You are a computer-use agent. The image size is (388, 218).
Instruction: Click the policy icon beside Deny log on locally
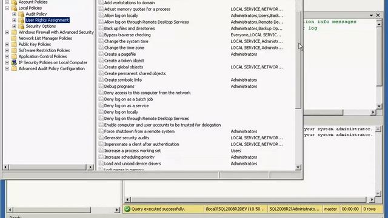coord(101,111)
